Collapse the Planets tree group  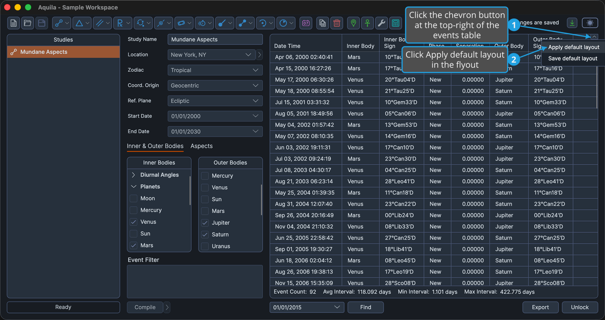134,187
